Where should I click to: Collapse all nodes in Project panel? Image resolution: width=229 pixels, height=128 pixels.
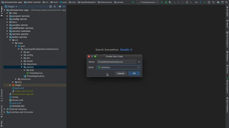[55, 6]
